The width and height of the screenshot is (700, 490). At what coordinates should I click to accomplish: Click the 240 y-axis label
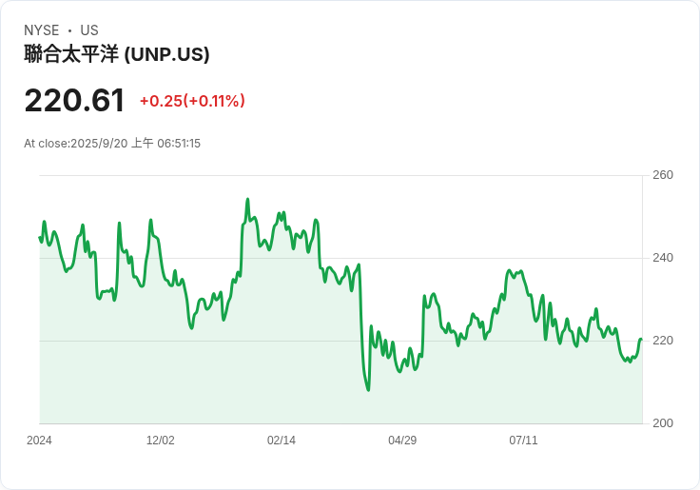pyautogui.click(x=663, y=258)
